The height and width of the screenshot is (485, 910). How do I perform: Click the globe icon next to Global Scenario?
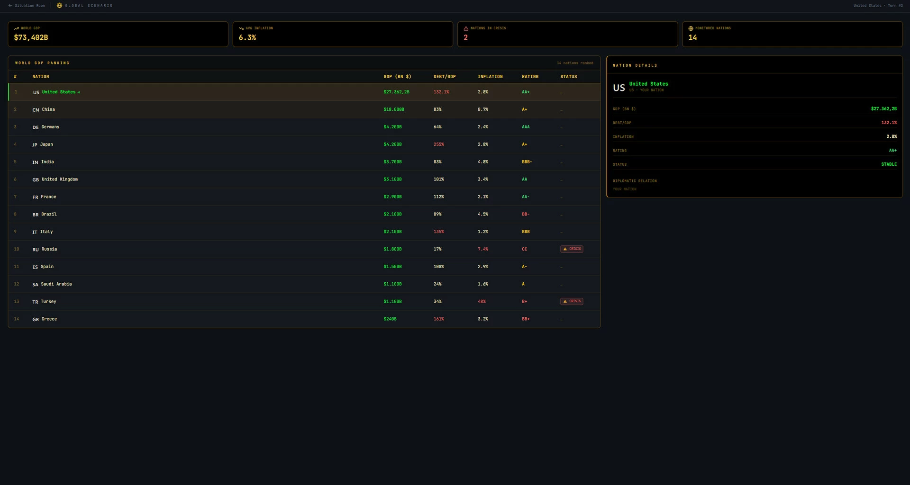pyautogui.click(x=59, y=6)
